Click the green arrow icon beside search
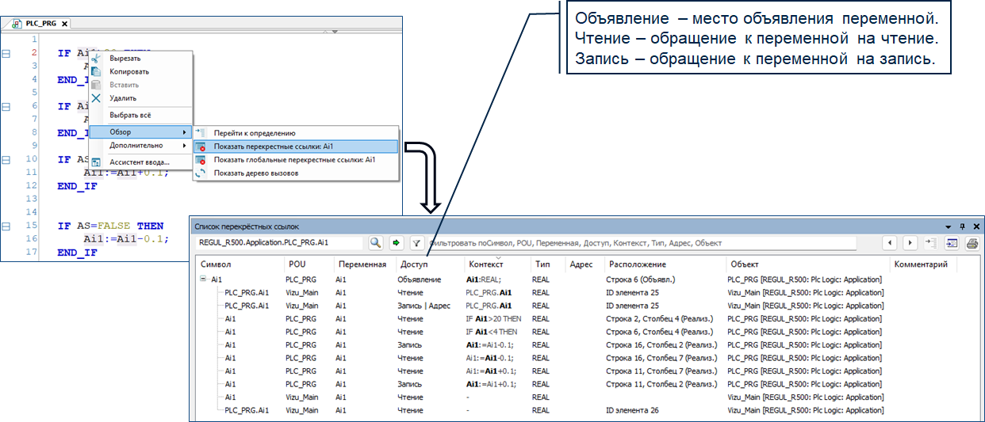Screen dimensions: 985x422 (397, 243)
